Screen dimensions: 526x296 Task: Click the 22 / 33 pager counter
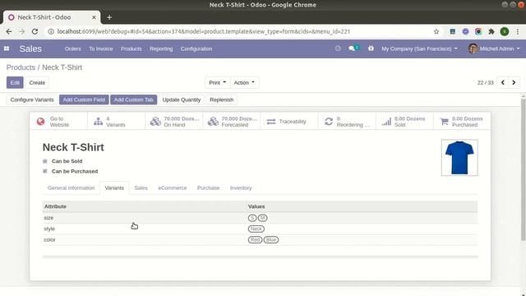coord(485,82)
